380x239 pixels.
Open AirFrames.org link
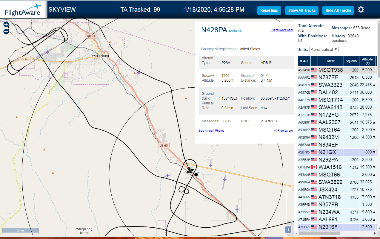pyautogui.click(x=283, y=131)
